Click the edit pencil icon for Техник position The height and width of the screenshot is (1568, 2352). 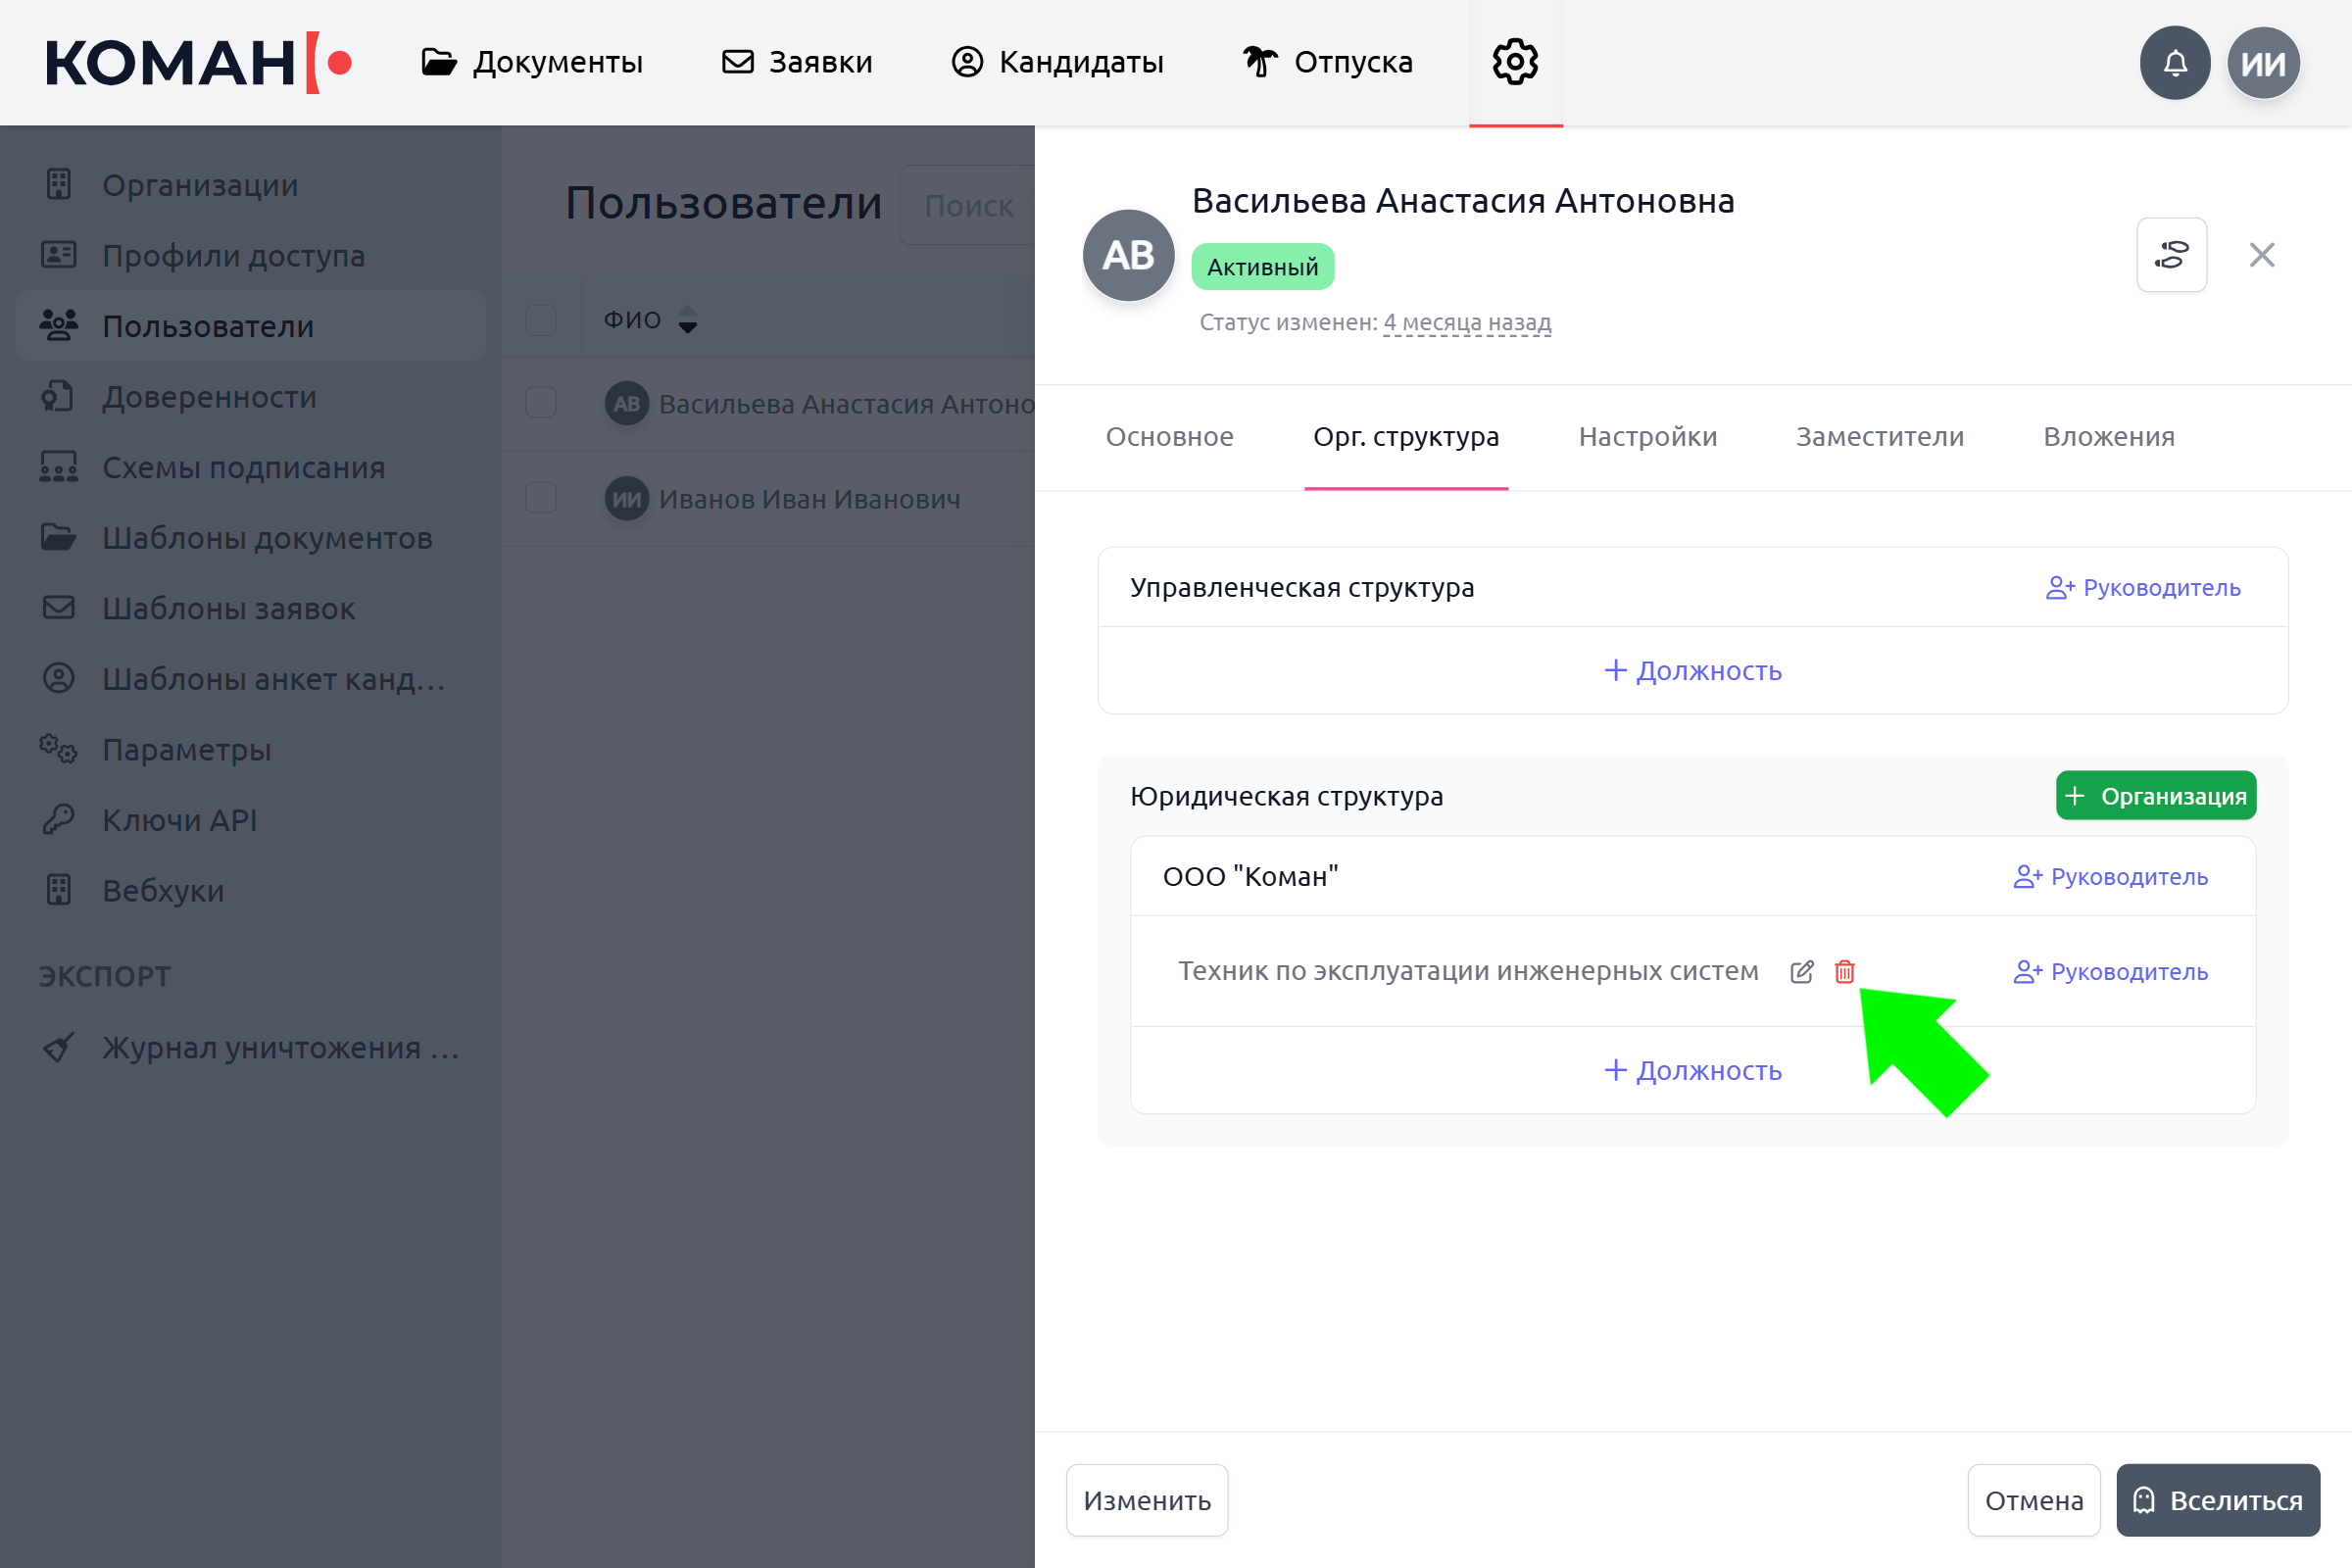1801,971
